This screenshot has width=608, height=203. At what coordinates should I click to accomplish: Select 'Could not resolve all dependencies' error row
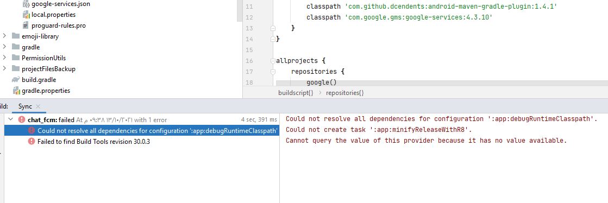click(141, 131)
